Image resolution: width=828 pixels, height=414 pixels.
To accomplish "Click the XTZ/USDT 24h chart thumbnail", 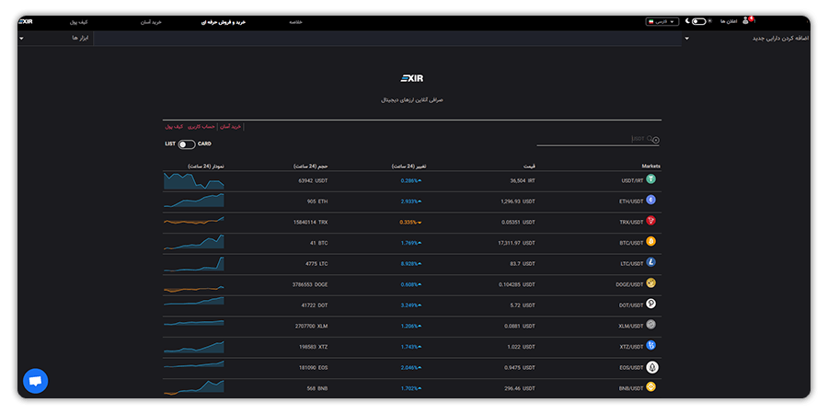I will click(194, 347).
